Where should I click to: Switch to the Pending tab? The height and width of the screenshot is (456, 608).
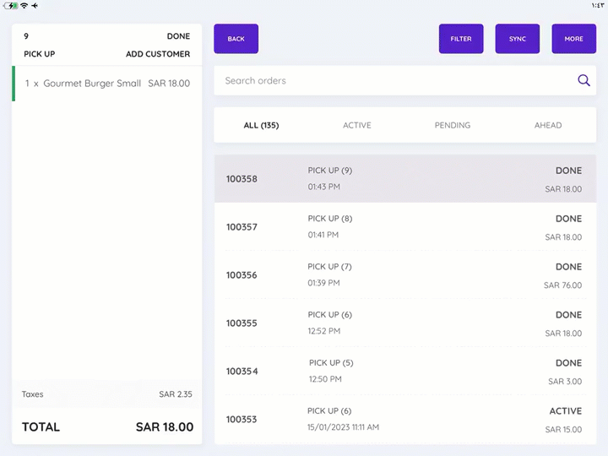[453, 125]
